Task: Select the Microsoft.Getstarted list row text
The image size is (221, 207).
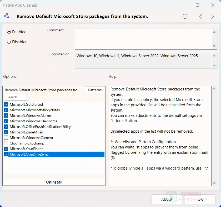Action: pos(26,105)
